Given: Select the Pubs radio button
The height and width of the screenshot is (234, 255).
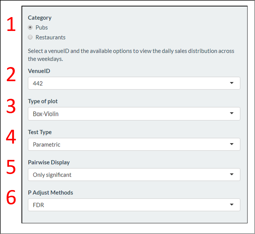Looking at the screenshot, I should click(30, 28).
